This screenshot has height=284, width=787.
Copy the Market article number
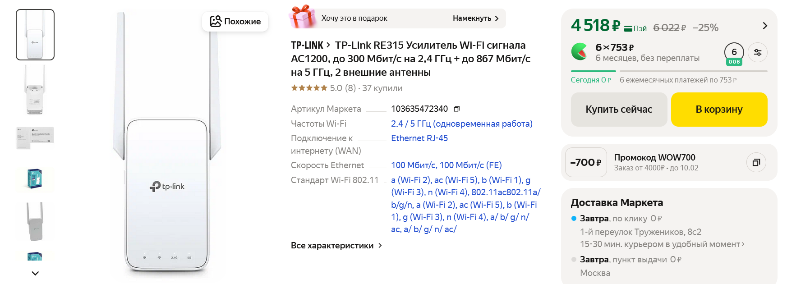point(456,109)
